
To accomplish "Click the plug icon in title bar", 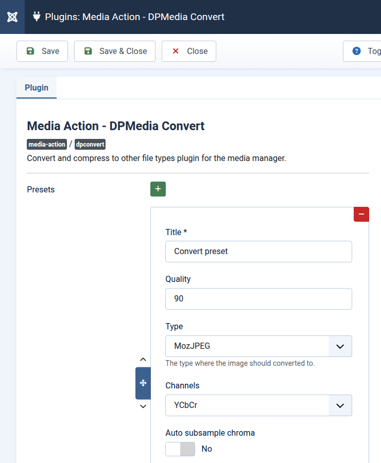I will pos(37,16).
